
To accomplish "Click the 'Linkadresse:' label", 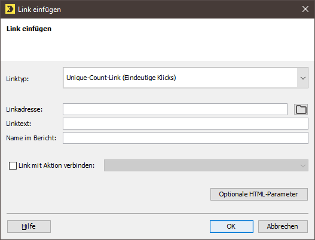I will 25,109.
